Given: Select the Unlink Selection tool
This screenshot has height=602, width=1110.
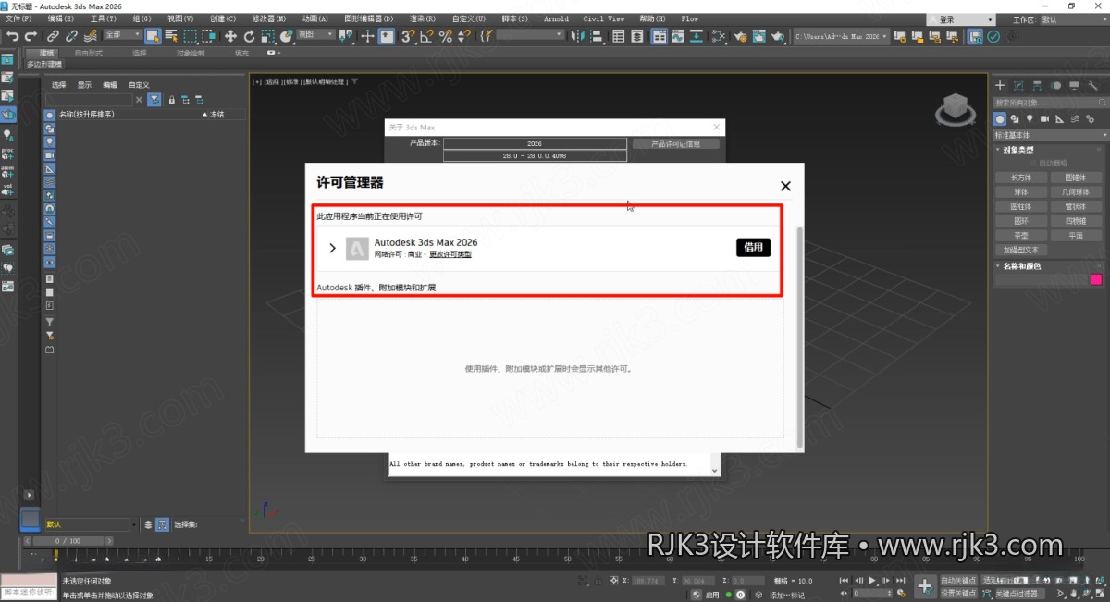Looking at the screenshot, I should click(71, 36).
